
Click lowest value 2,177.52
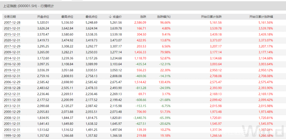(x=92, y=100)
